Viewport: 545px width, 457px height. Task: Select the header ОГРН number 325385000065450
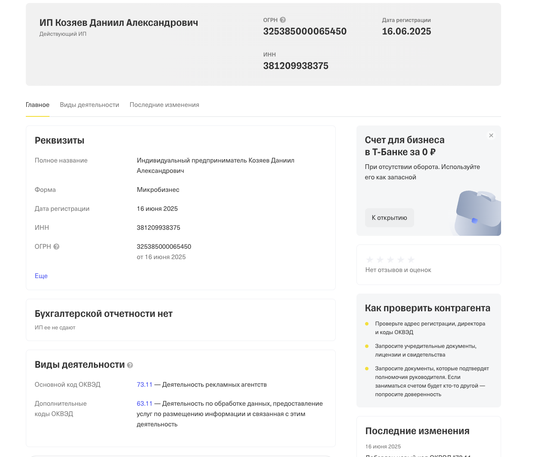point(305,31)
